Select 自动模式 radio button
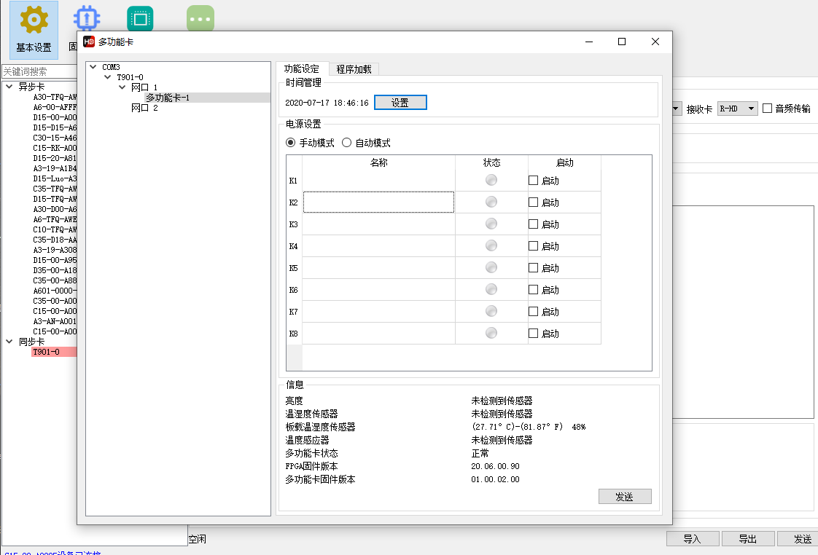 click(x=347, y=143)
